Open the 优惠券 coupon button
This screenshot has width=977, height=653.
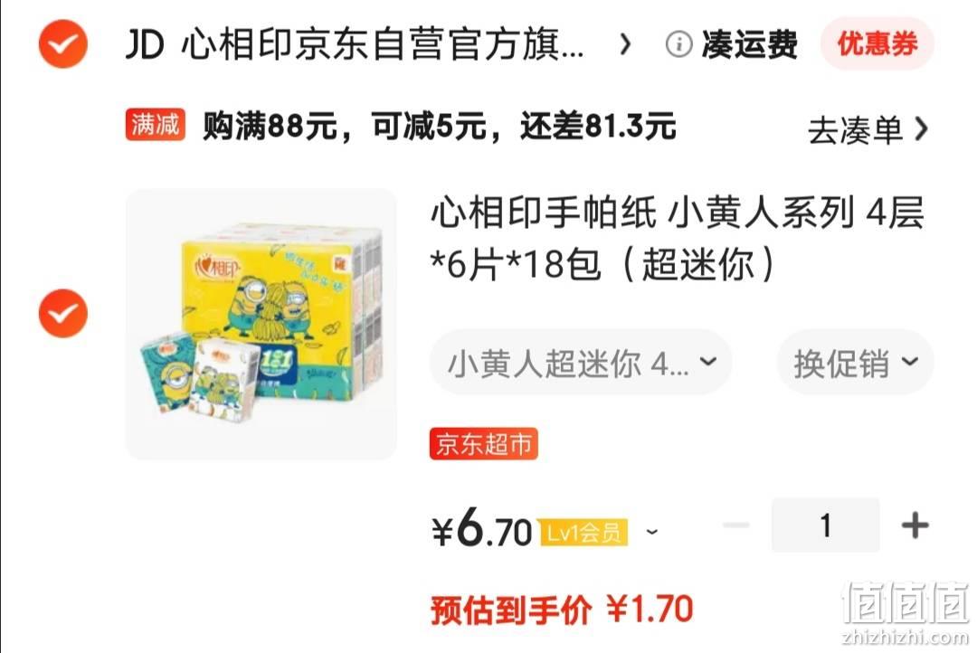click(877, 44)
